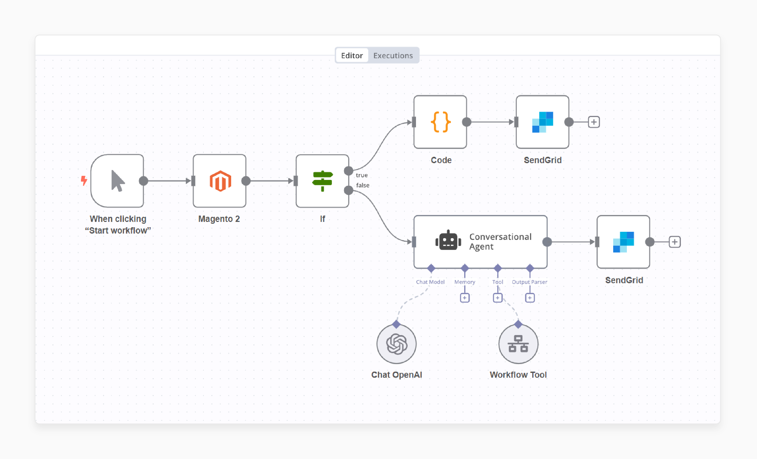Open the Conversational Agent robot node

click(481, 242)
